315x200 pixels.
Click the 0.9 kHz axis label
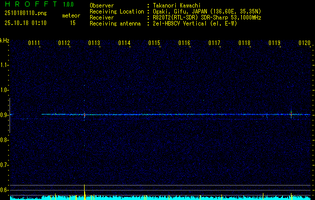[4, 115]
